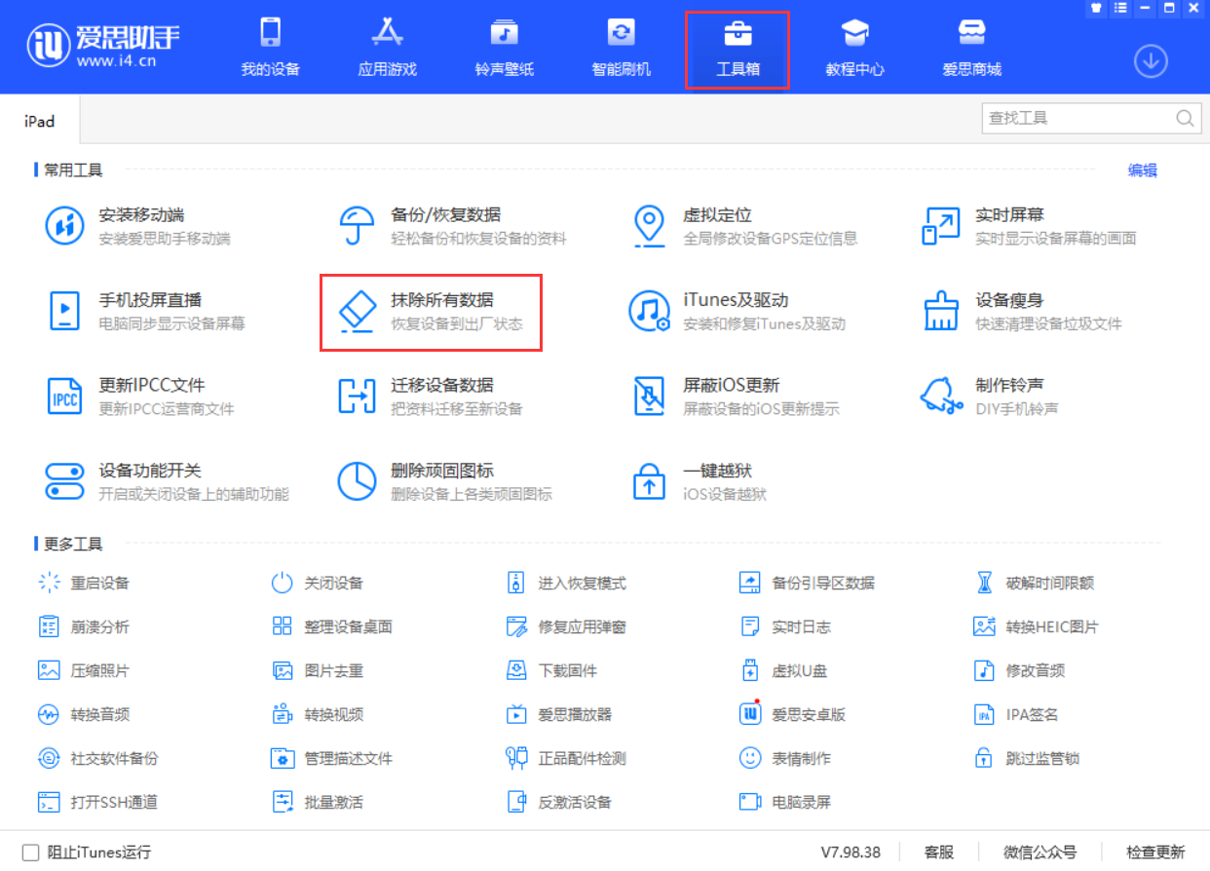Open 安装移动端 tool icon
The image size is (1210, 871).
(65, 226)
